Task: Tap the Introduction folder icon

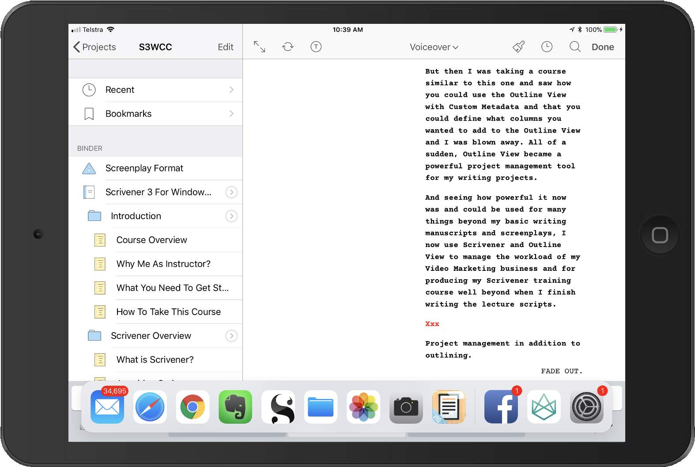Action: pos(94,216)
